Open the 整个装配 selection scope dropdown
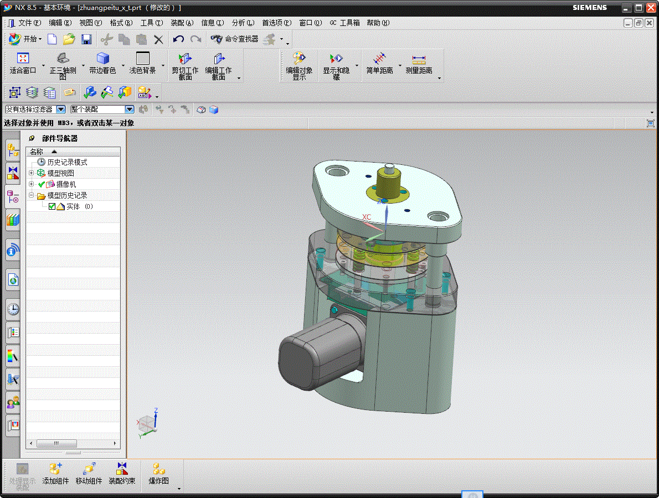This screenshot has width=659, height=498. point(129,110)
